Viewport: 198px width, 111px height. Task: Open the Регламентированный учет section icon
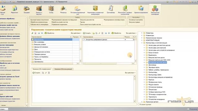pos(78,10)
